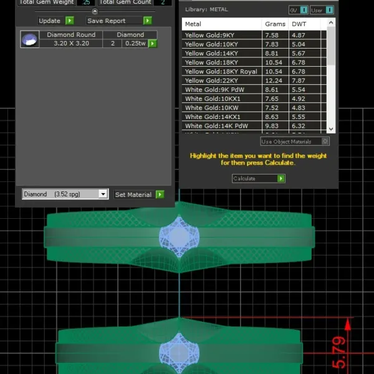The height and width of the screenshot is (374, 374).
Task: Click the 3.20 X 3.20 gem size cell
Action: pos(71,44)
